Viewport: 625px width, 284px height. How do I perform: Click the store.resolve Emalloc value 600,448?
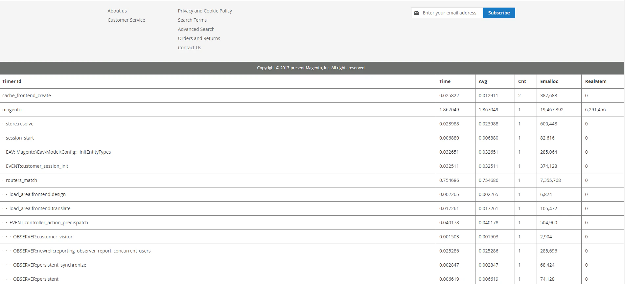coord(548,124)
